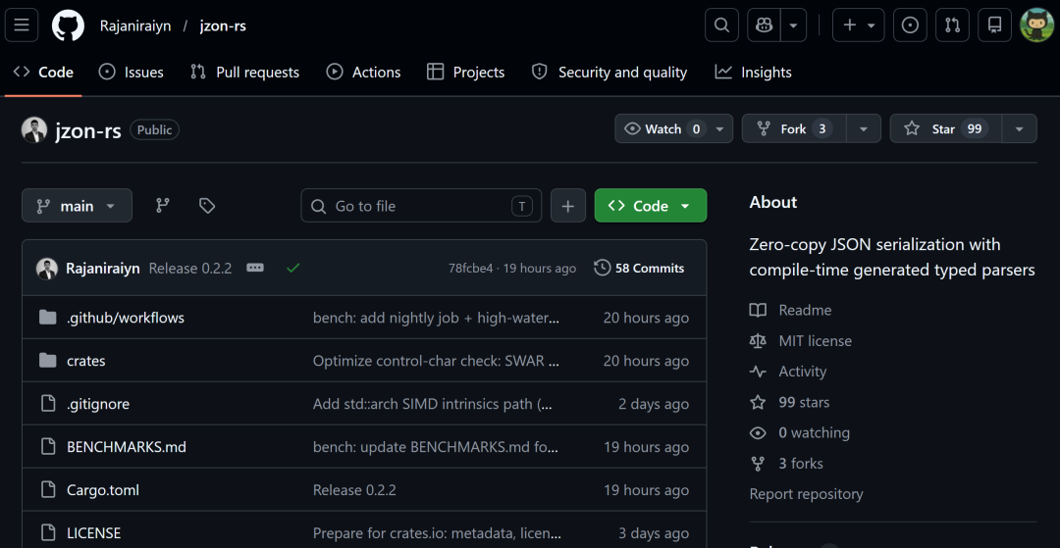Open pull requests icon in header

(952, 25)
